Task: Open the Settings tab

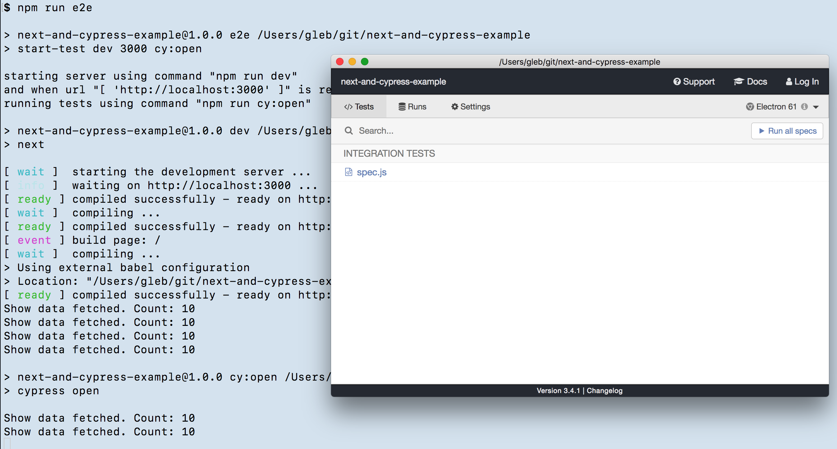Action: pyautogui.click(x=470, y=107)
